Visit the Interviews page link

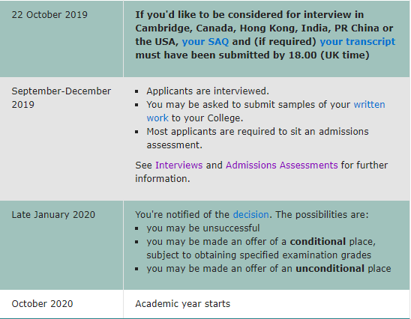pos(178,165)
